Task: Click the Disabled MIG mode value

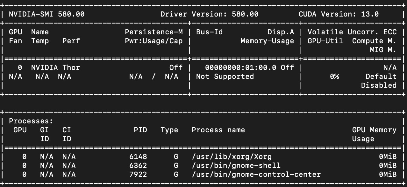Action: click(378, 86)
